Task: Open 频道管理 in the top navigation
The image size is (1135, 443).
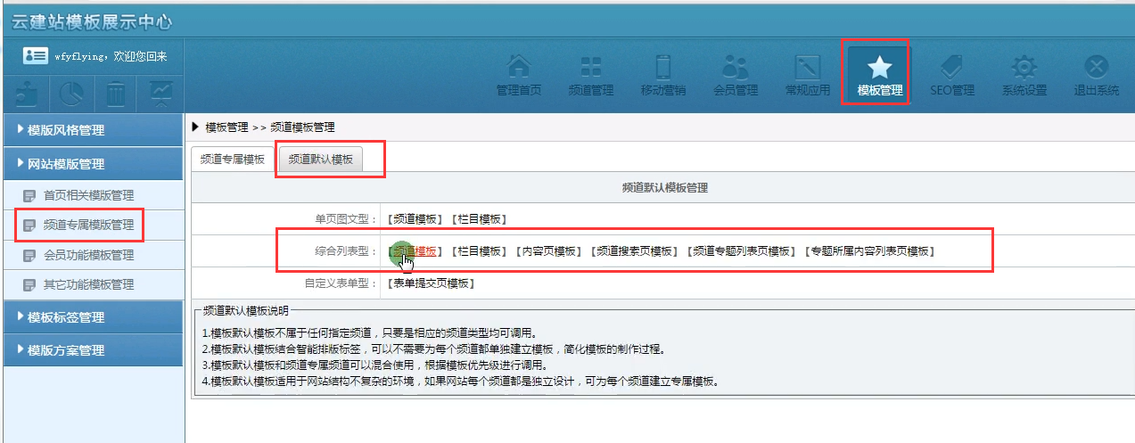Action: click(x=591, y=75)
